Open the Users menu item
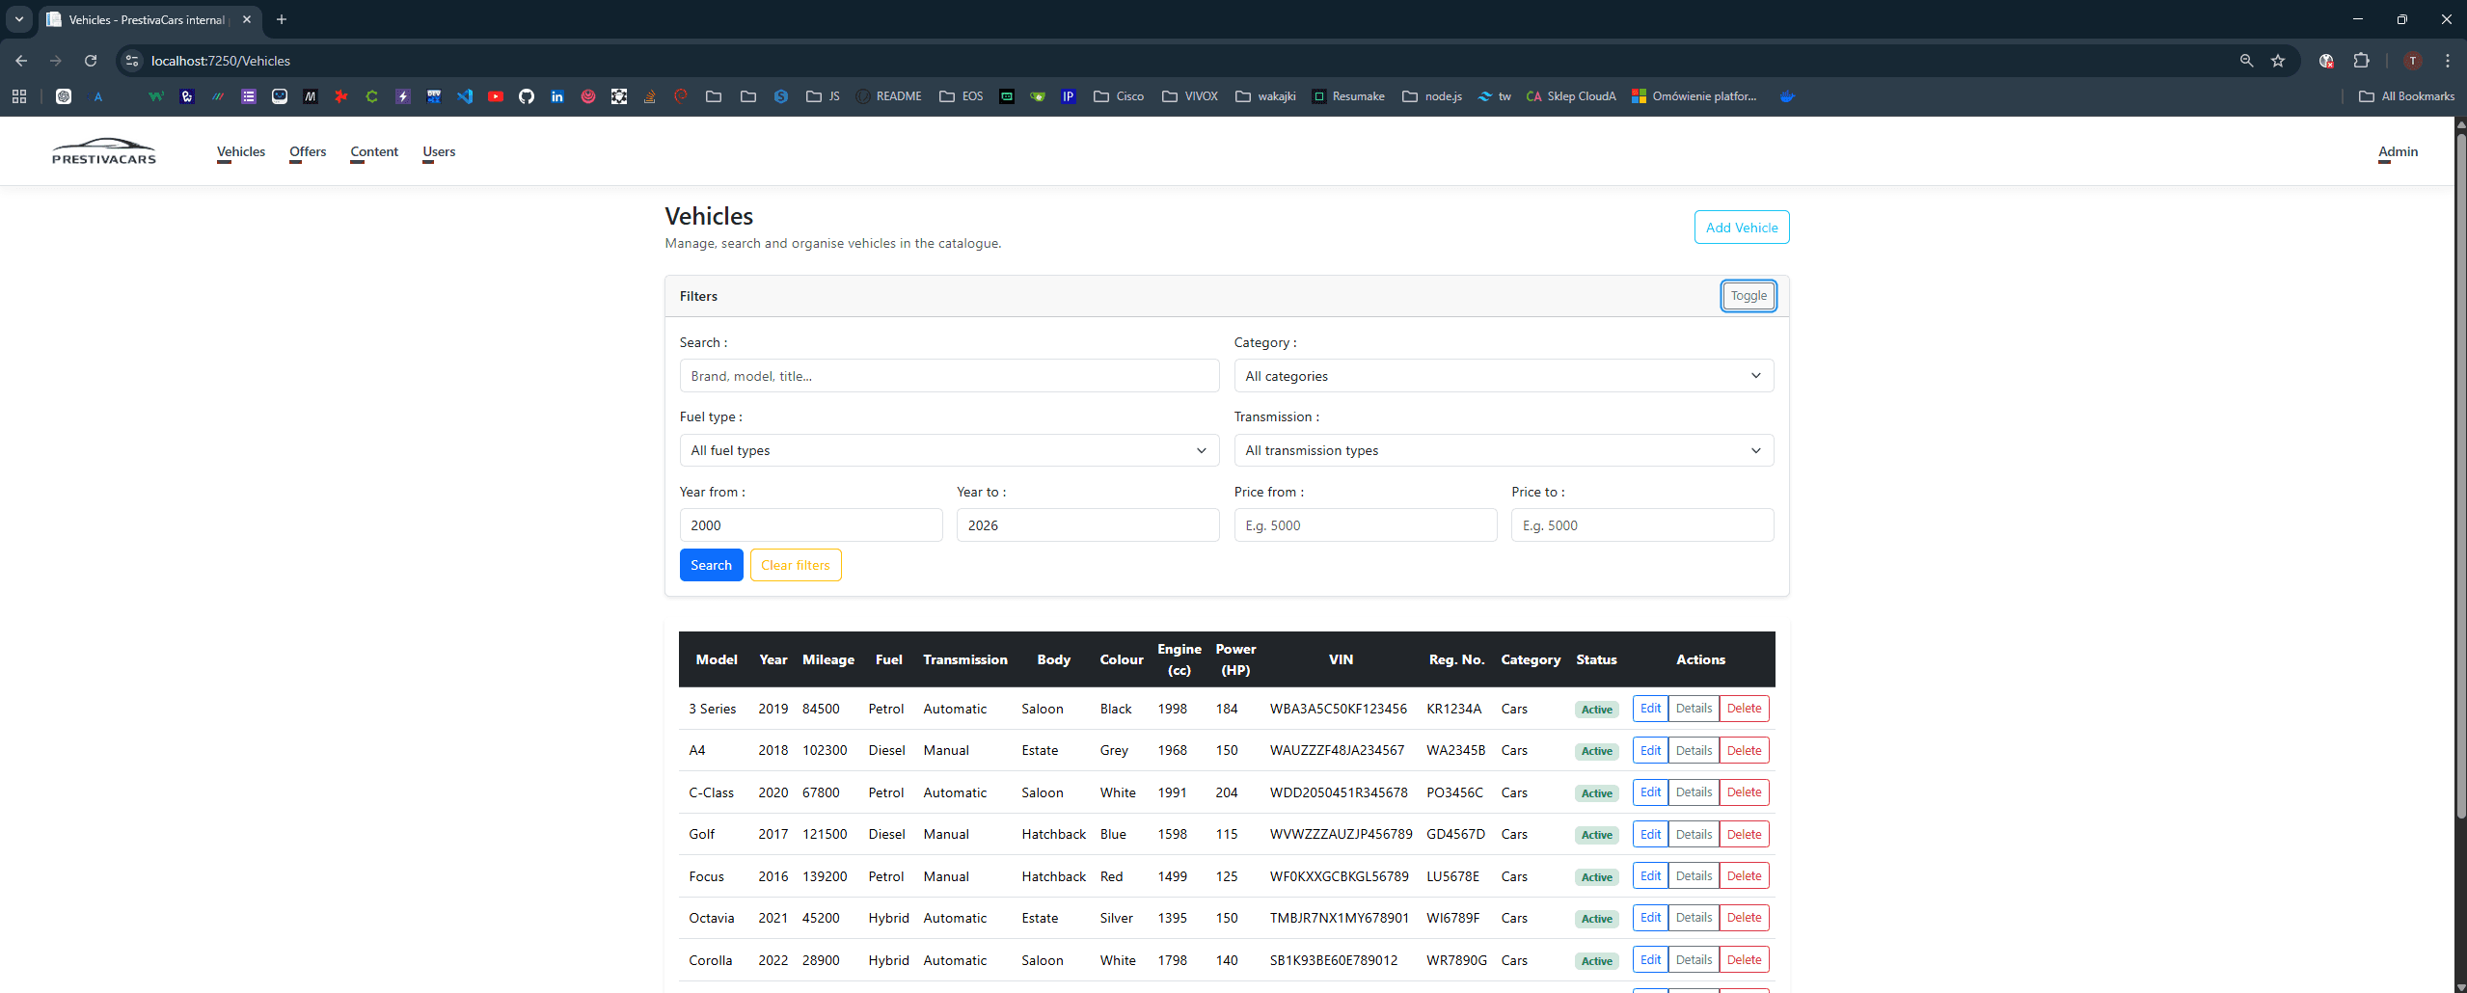Viewport: 2467px width, 993px height. click(x=439, y=151)
